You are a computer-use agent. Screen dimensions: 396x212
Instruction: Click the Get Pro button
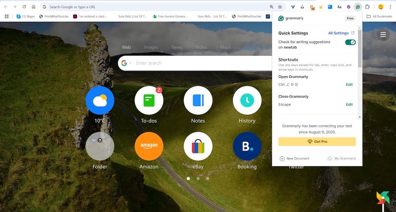(x=317, y=142)
